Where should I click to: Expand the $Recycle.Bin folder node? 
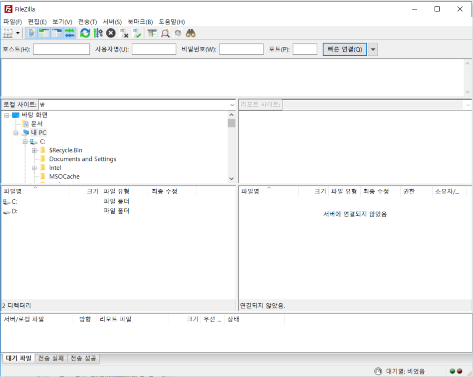(34, 150)
